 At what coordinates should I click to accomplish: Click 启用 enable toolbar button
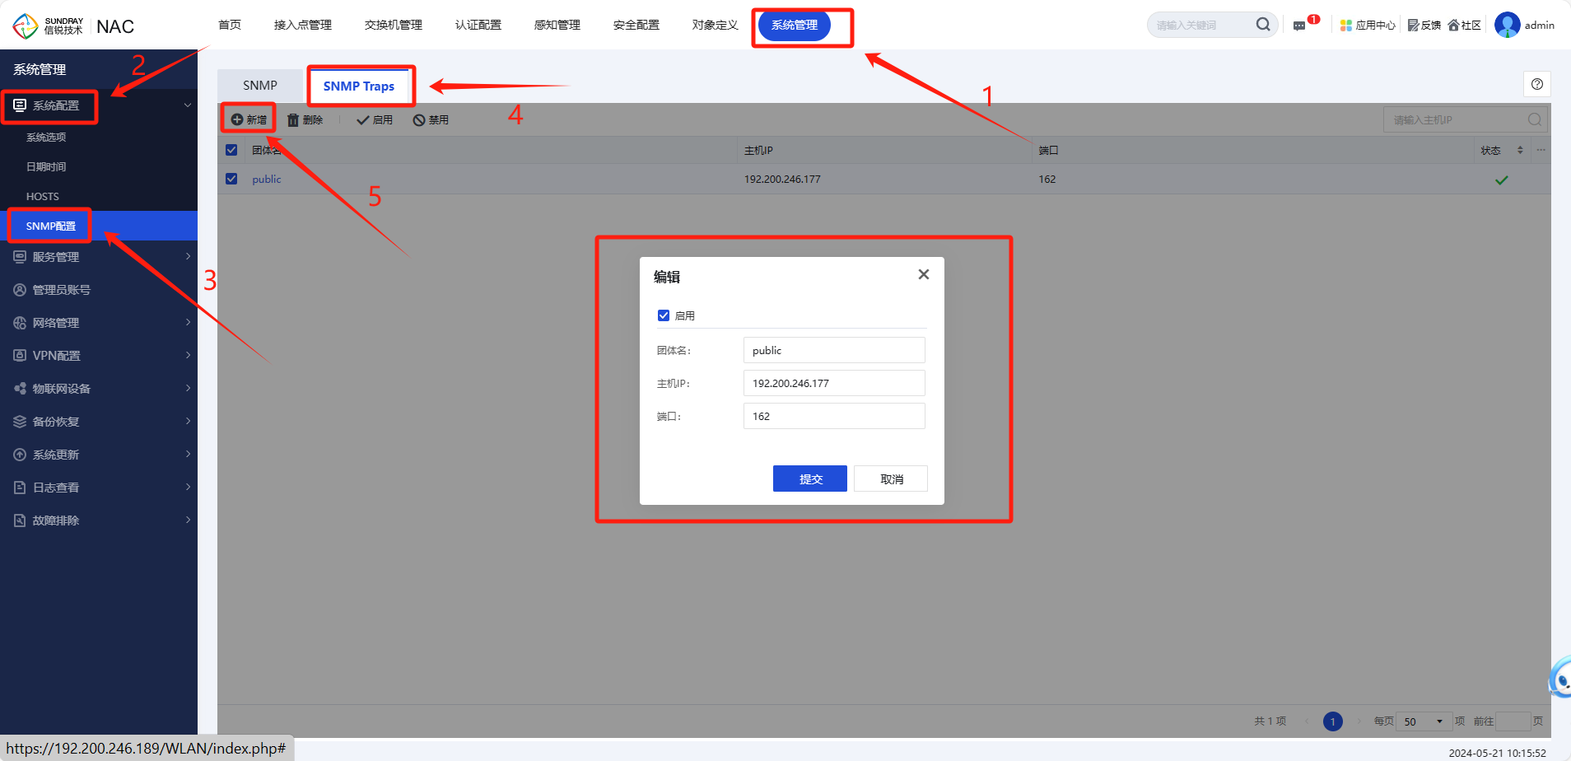tap(375, 120)
